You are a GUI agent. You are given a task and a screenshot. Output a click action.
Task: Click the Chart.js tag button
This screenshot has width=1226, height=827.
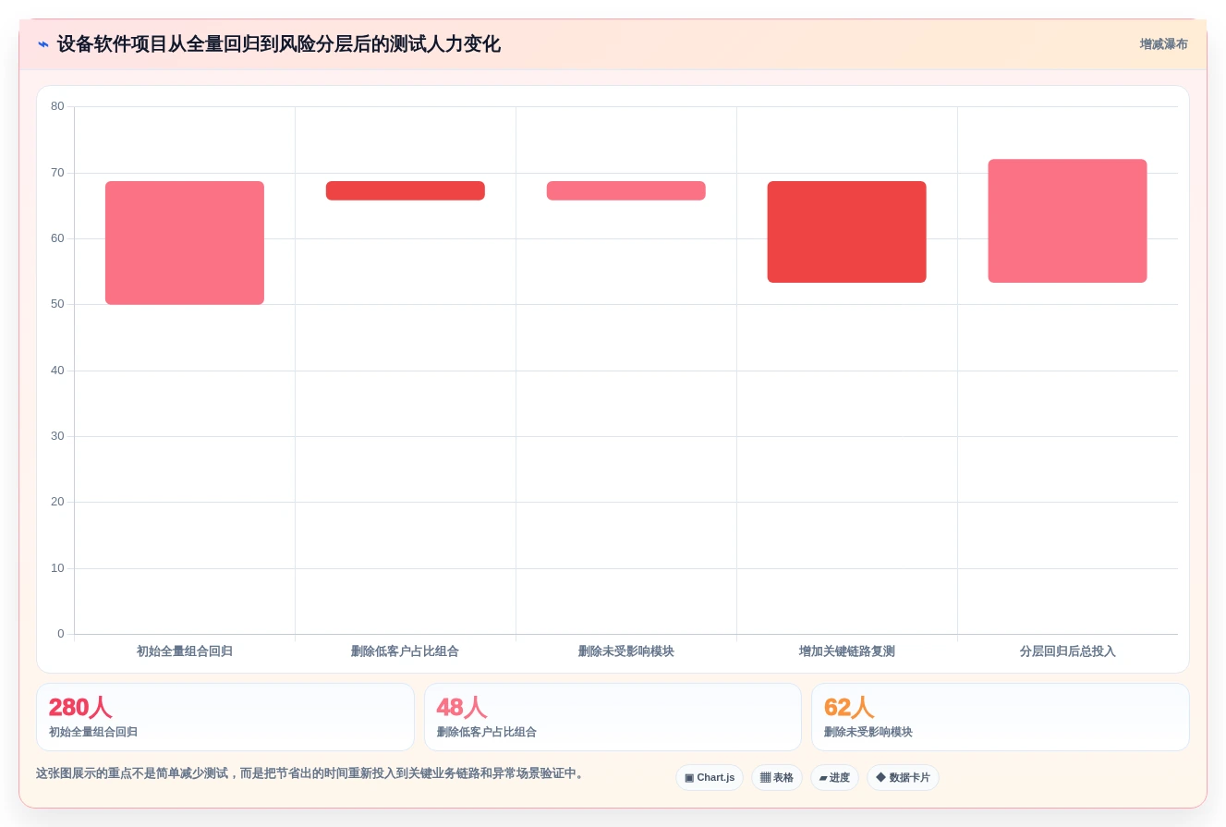710,778
